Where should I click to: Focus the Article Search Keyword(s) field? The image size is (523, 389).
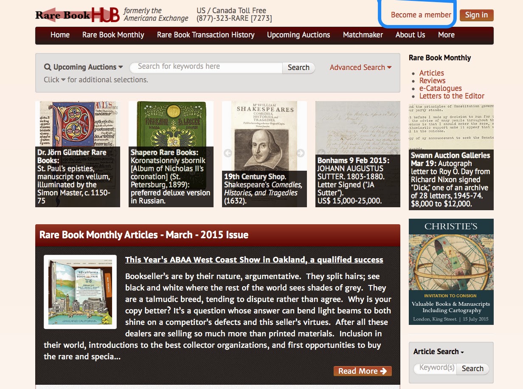(435, 368)
